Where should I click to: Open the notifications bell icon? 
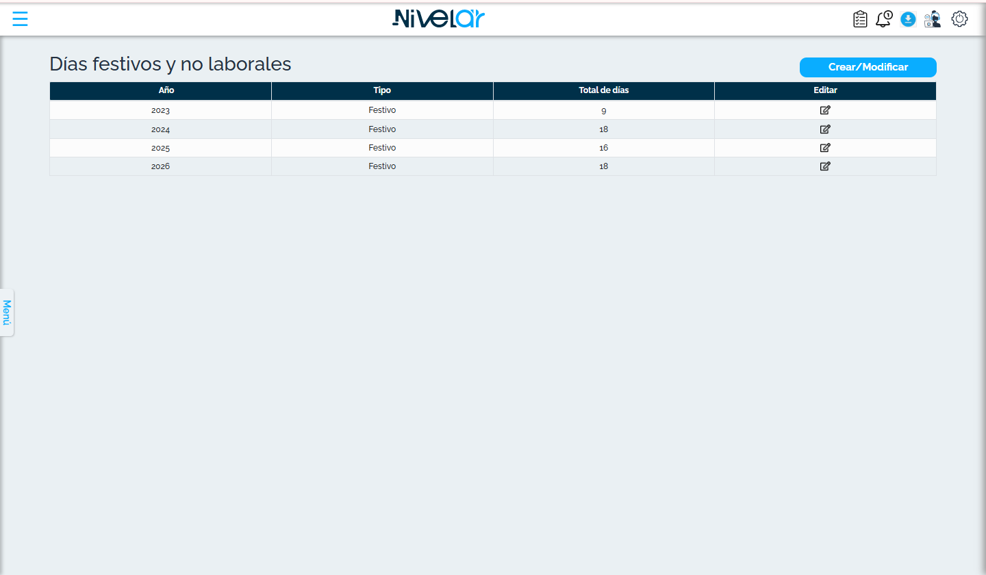tap(884, 19)
